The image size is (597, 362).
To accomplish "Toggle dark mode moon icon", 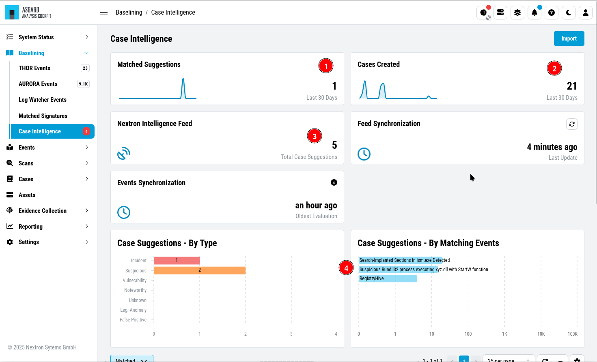I will coord(569,13).
